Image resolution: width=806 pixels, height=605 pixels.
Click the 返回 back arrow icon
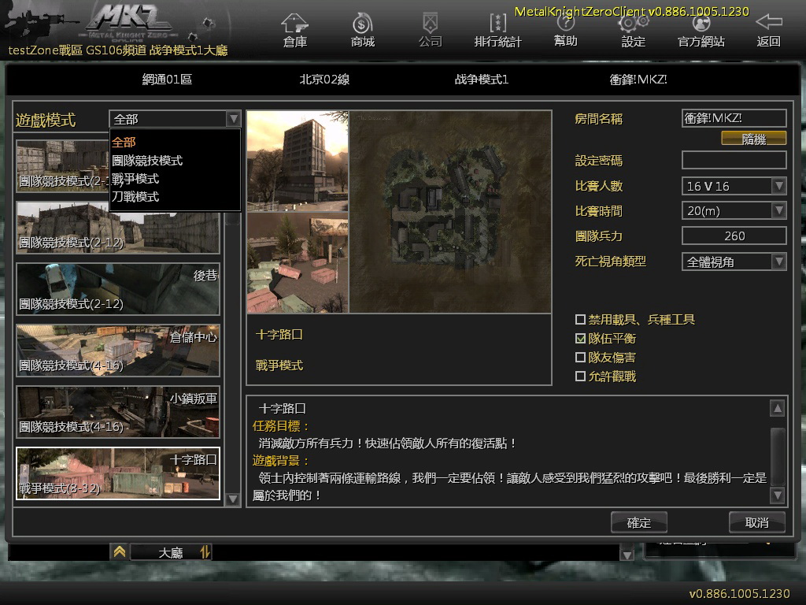(x=768, y=24)
